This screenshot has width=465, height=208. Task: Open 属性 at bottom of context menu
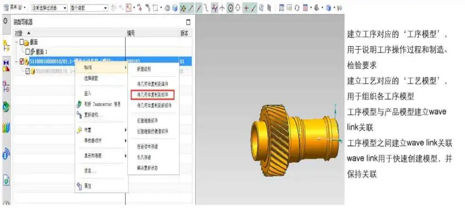(101, 186)
